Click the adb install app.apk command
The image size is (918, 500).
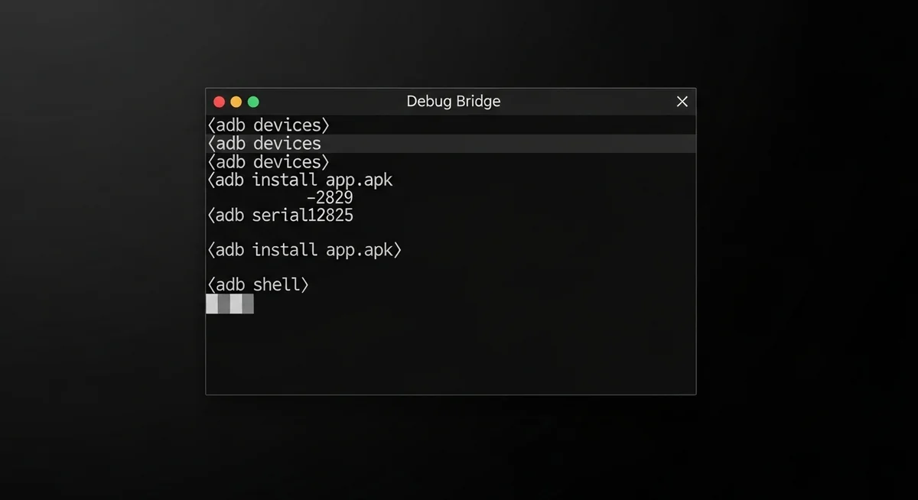coord(298,180)
